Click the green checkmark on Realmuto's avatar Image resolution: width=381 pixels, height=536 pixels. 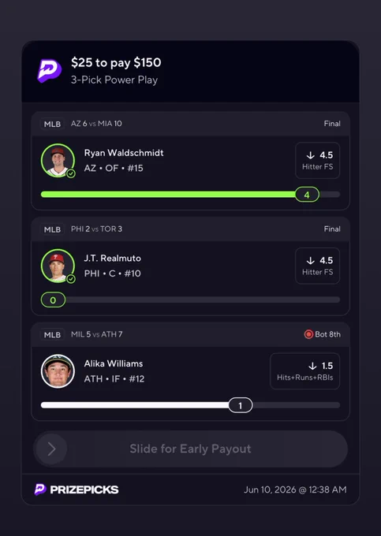(x=71, y=279)
